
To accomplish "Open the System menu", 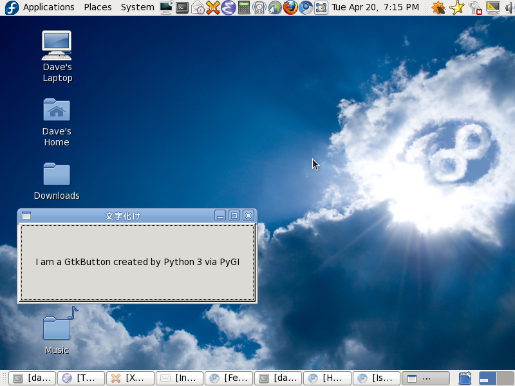I will tap(137, 7).
